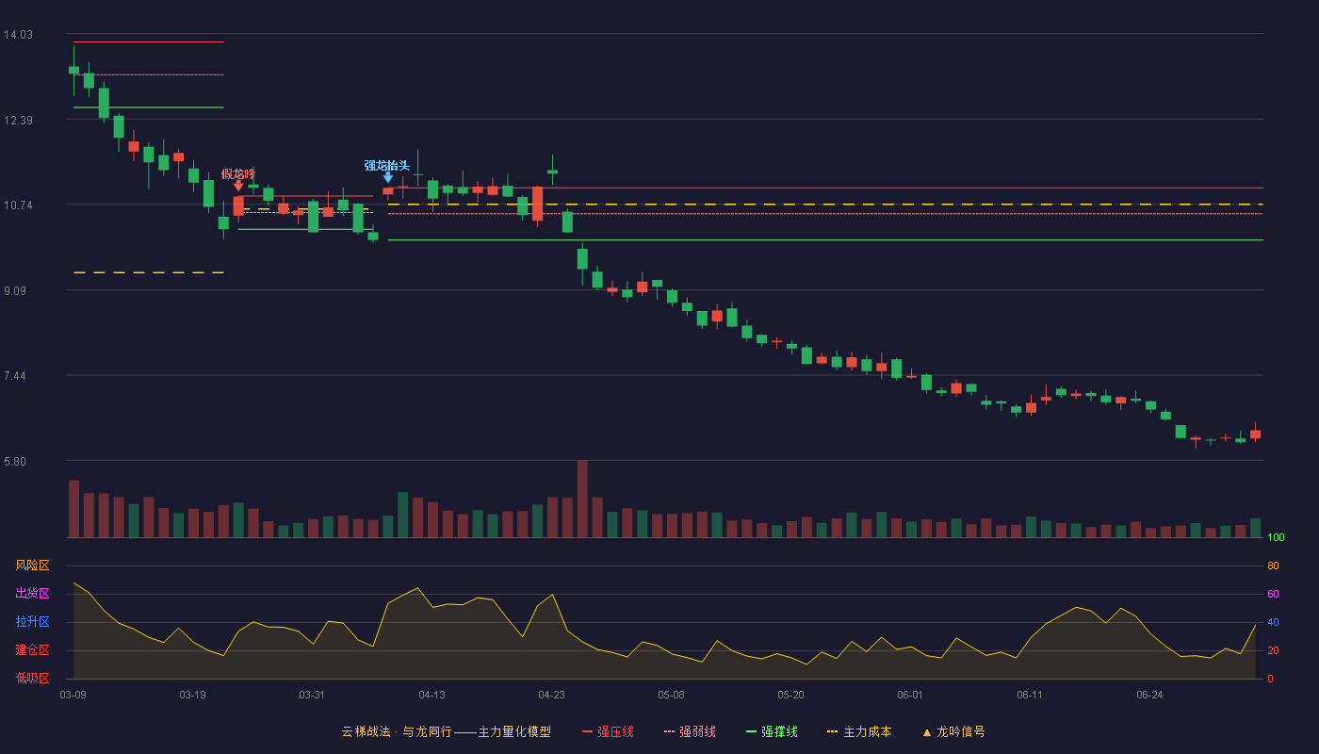Click the blue 强龙抬头 down-arrow marker
This screenshot has width=1319, height=754.
(x=388, y=176)
